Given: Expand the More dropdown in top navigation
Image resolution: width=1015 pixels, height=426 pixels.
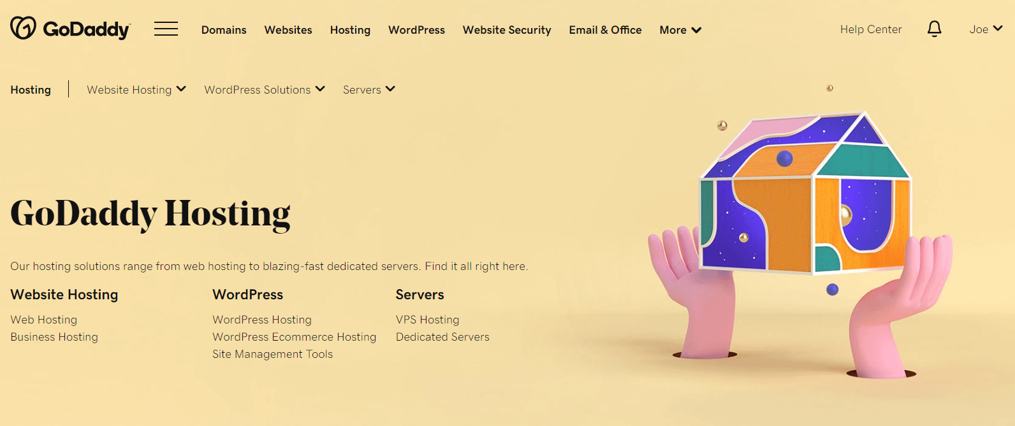Looking at the screenshot, I should [x=680, y=30].
